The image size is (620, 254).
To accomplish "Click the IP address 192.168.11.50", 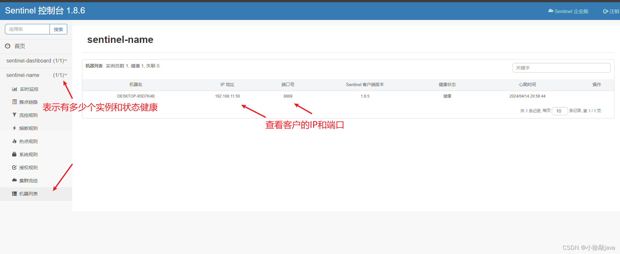I will pyautogui.click(x=227, y=96).
